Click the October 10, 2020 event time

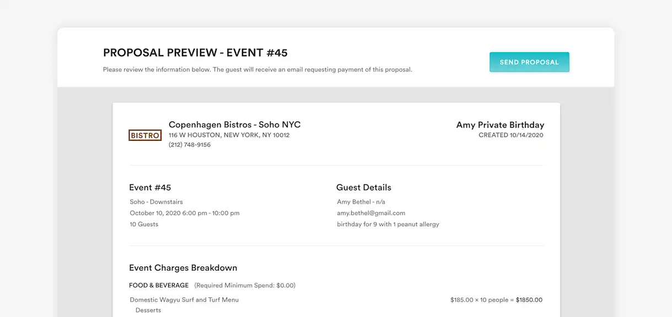184,213
